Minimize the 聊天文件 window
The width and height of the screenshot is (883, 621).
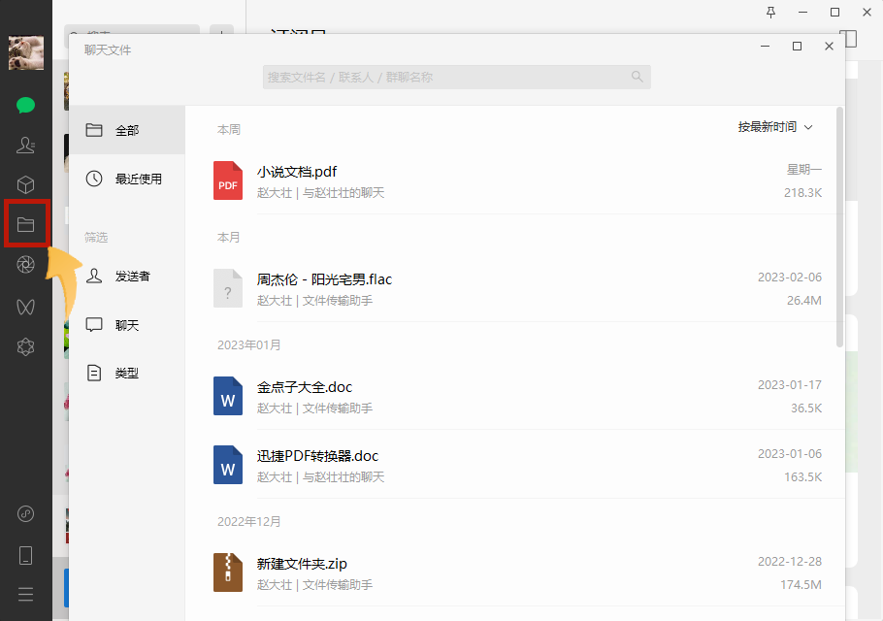[x=765, y=47]
